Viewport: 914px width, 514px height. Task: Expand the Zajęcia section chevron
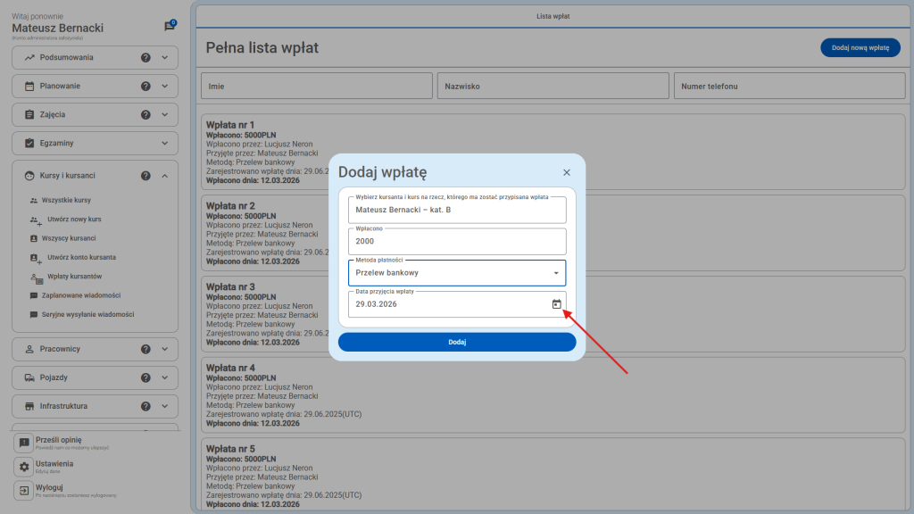[164, 115]
